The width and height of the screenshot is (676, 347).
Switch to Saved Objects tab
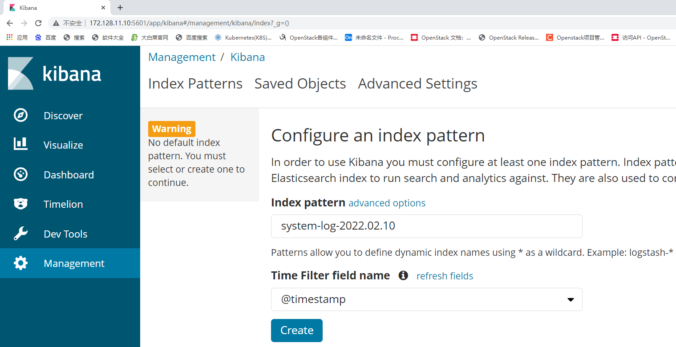click(x=300, y=84)
